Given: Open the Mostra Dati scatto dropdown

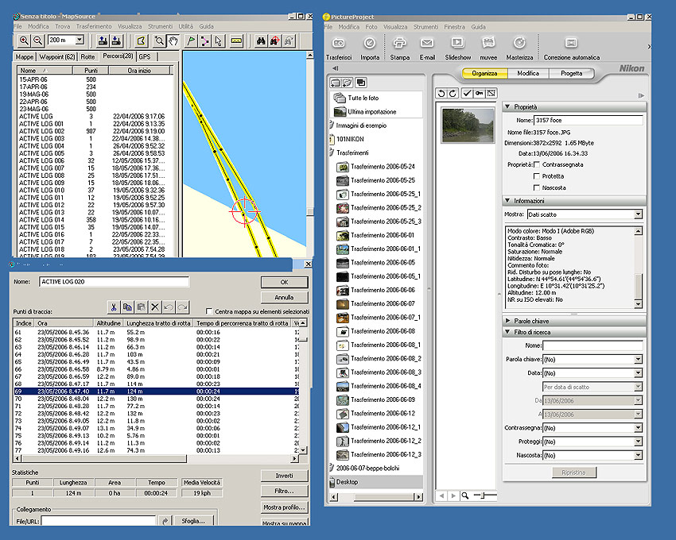Looking at the screenshot, I should [x=638, y=214].
